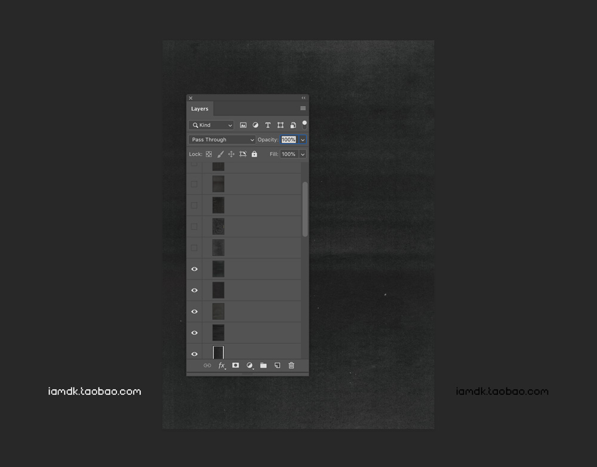Click the Layers panel scrollbar thumb

click(305, 209)
